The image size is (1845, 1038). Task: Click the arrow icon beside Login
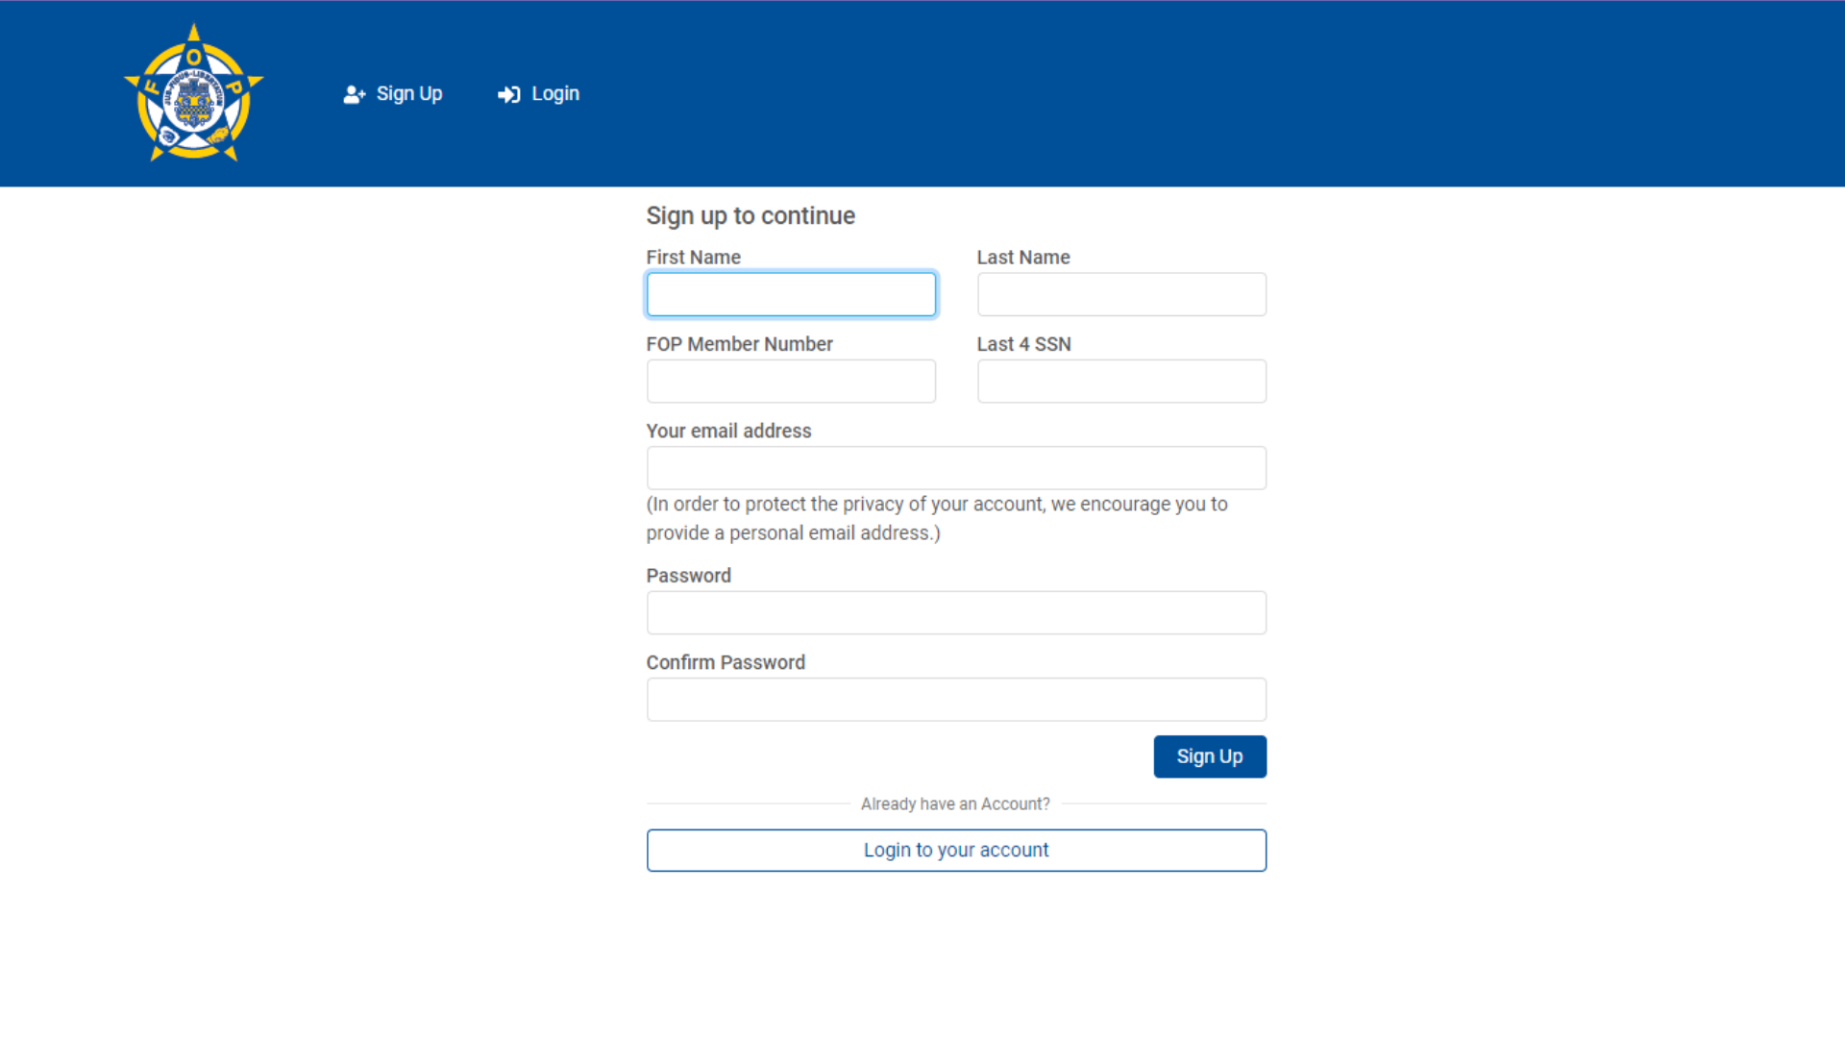508,94
